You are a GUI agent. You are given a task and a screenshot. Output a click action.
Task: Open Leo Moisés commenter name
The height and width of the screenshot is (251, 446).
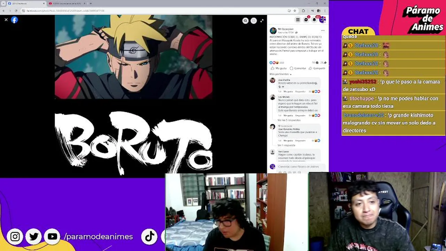[284, 97]
